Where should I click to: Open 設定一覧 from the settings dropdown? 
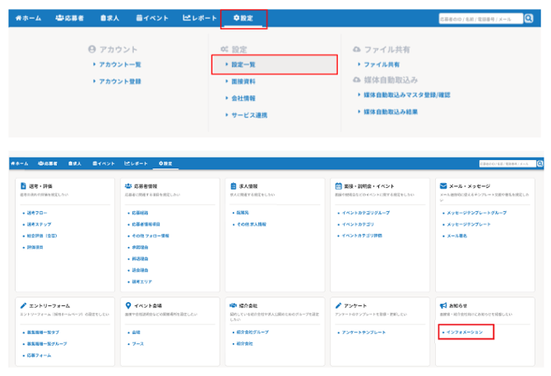click(x=248, y=64)
